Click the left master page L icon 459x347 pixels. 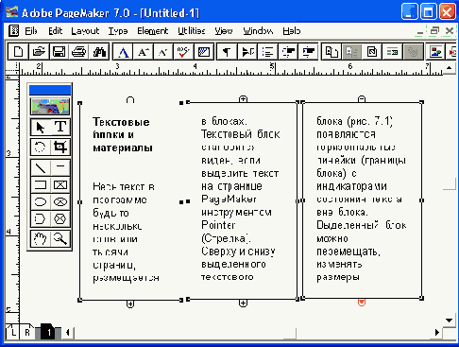coord(12,332)
